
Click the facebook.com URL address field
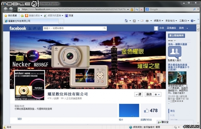74,9
